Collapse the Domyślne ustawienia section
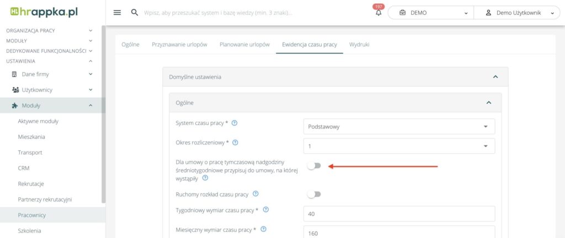 point(495,77)
